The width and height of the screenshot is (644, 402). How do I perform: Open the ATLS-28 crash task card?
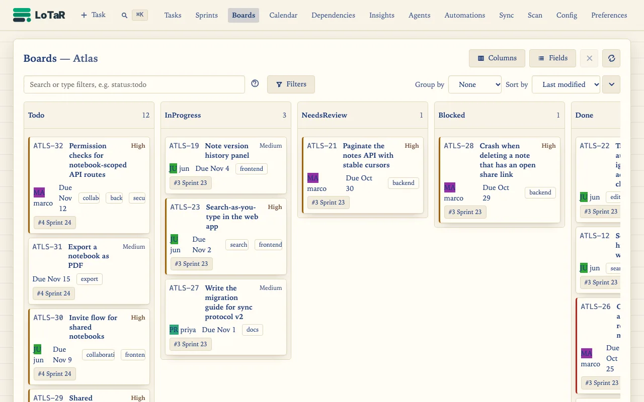click(500, 180)
